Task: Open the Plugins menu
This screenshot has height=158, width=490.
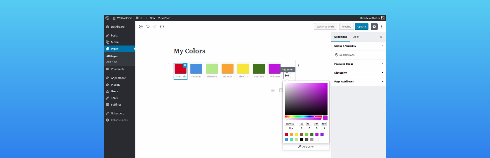Action: coord(120,85)
